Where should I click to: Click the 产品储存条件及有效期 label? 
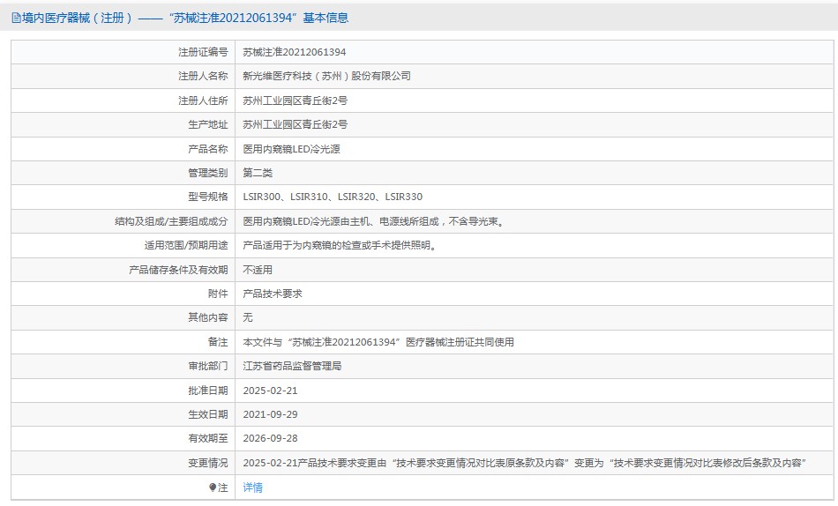click(178, 270)
